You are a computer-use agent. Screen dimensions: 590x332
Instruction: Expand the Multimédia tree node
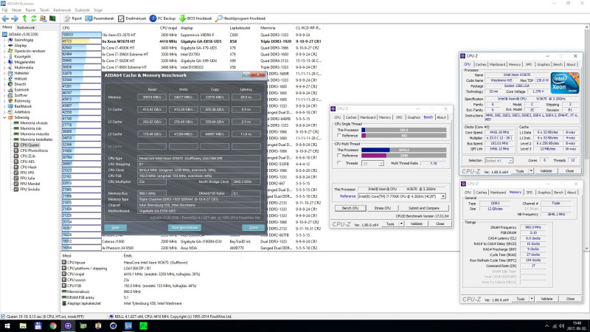(4, 68)
